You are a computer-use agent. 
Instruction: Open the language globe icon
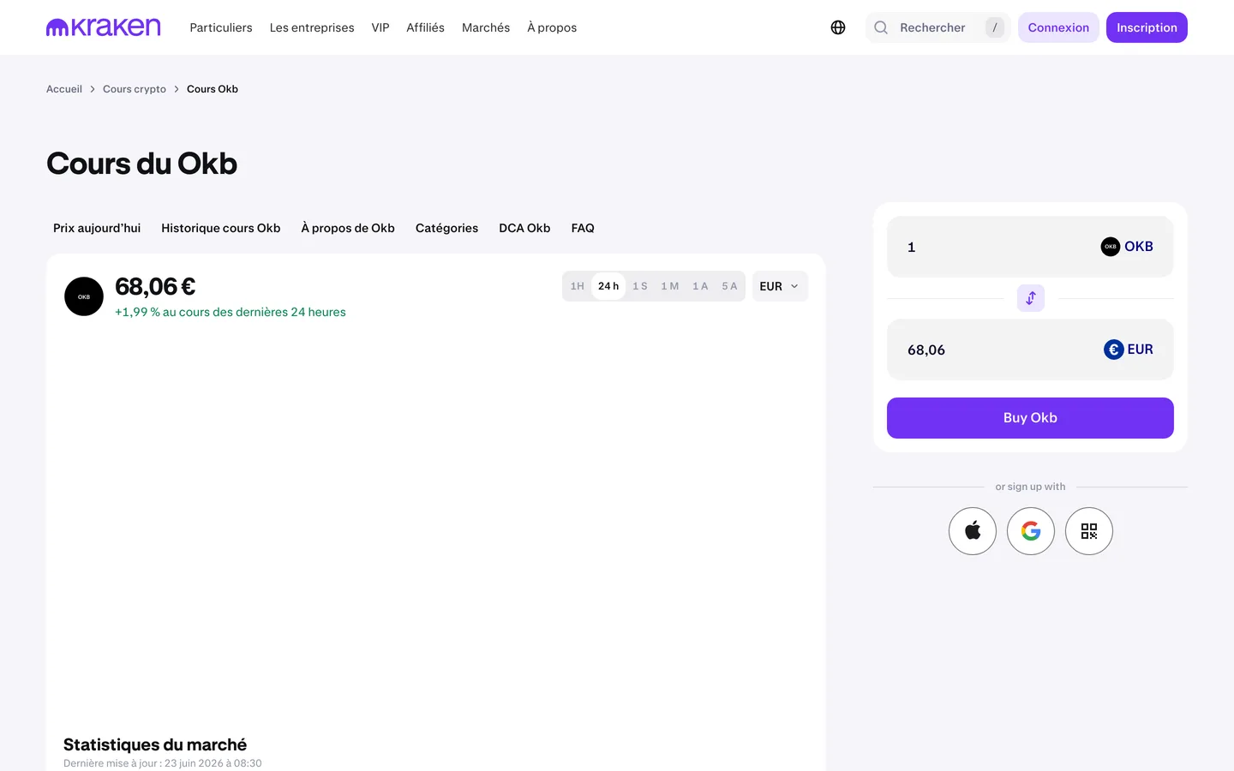coord(838,27)
